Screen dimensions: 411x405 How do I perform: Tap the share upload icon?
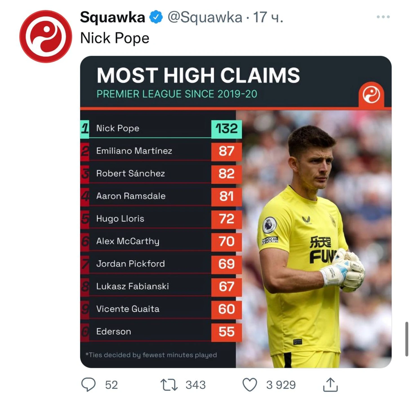pyautogui.click(x=330, y=385)
